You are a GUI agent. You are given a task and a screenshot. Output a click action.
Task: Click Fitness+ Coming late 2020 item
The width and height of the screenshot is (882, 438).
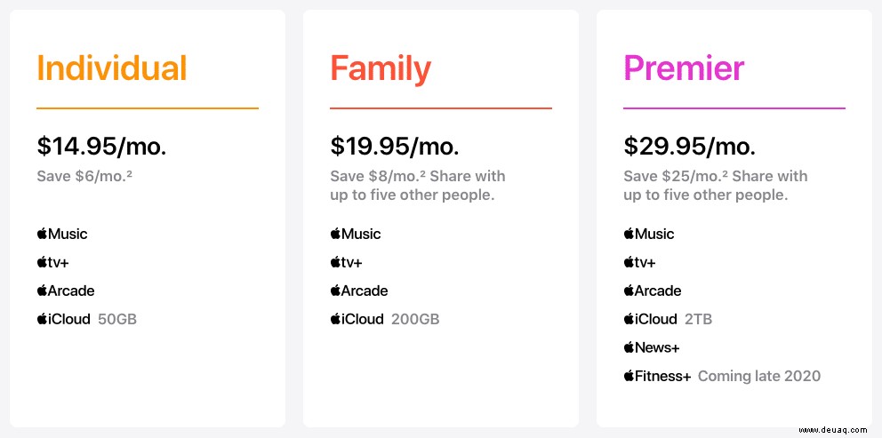722,376
